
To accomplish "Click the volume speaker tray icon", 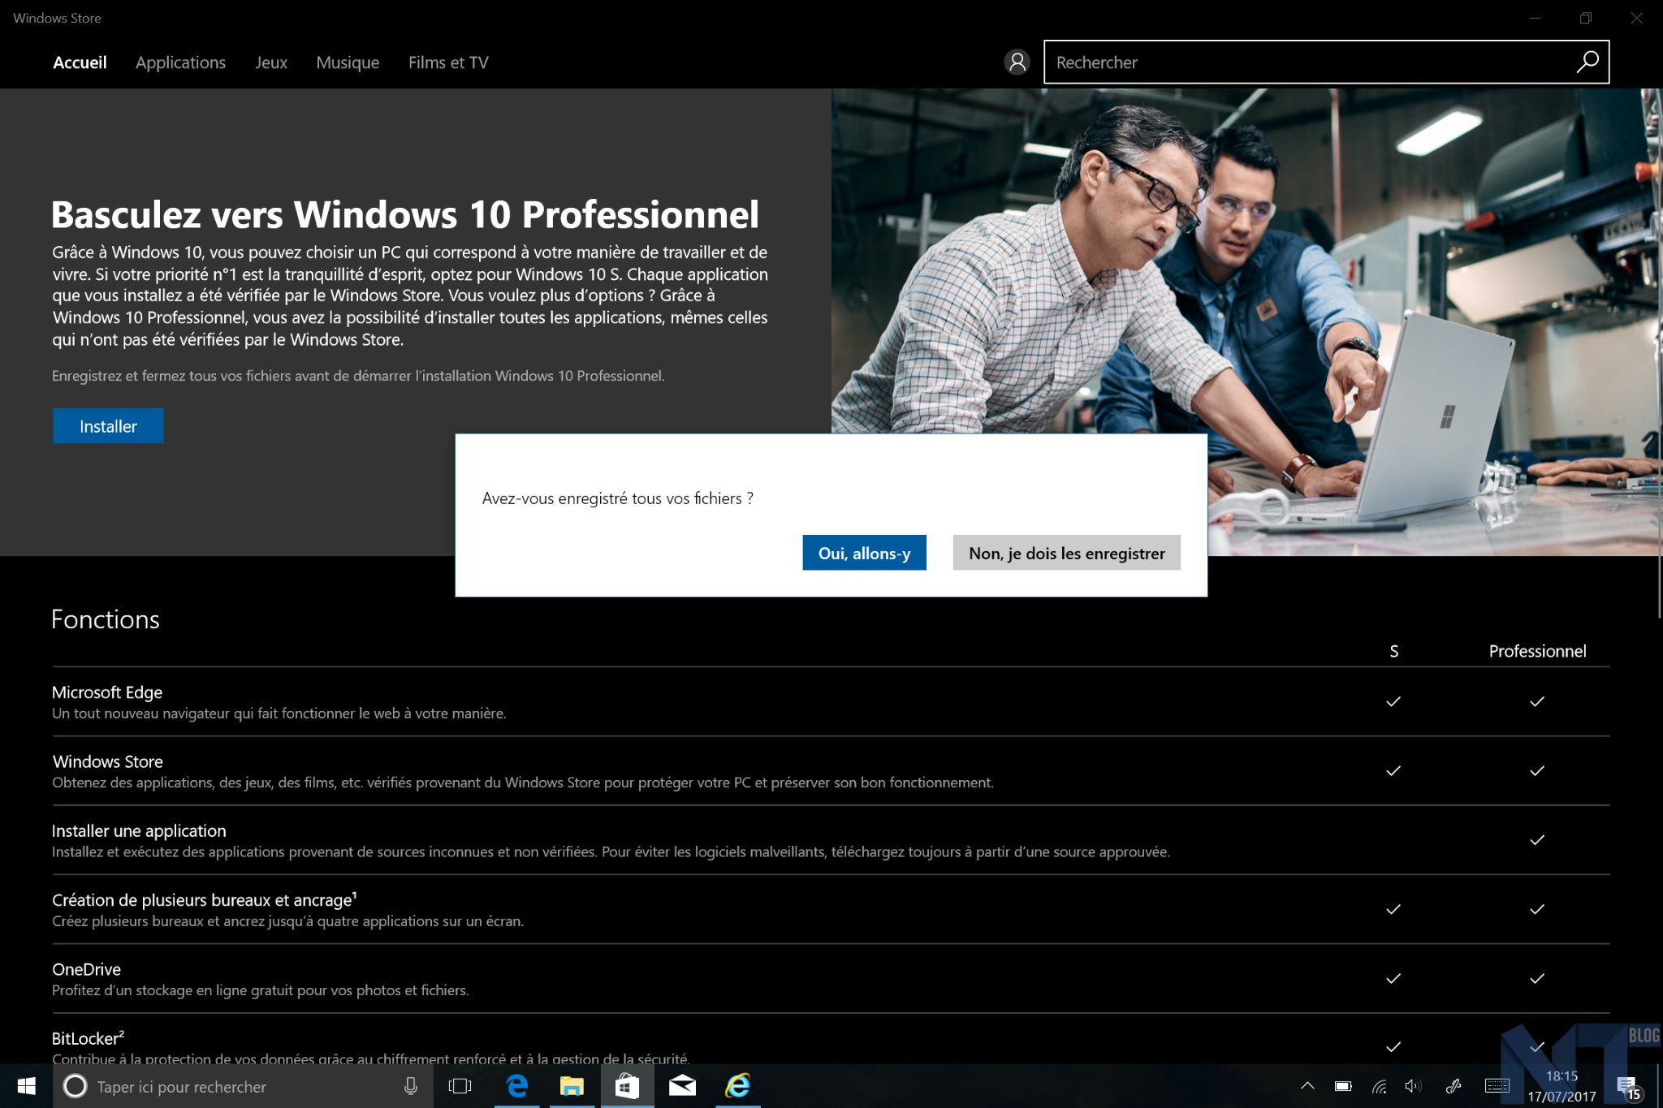I will point(1413,1086).
